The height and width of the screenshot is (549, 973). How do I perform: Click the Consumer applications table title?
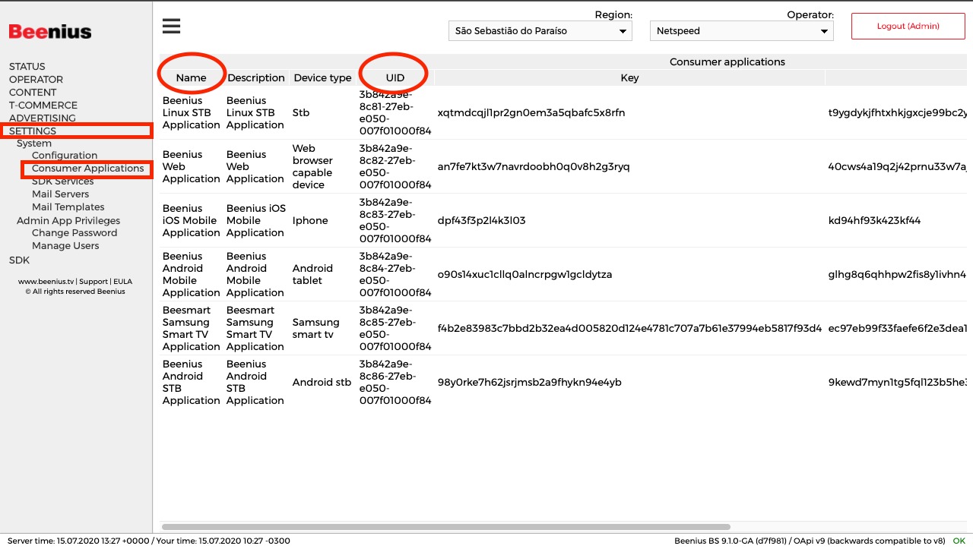(x=727, y=62)
